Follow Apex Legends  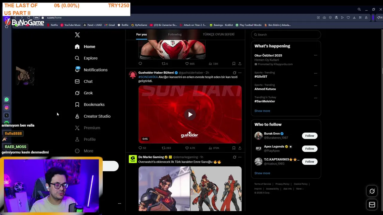(x=310, y=149)
